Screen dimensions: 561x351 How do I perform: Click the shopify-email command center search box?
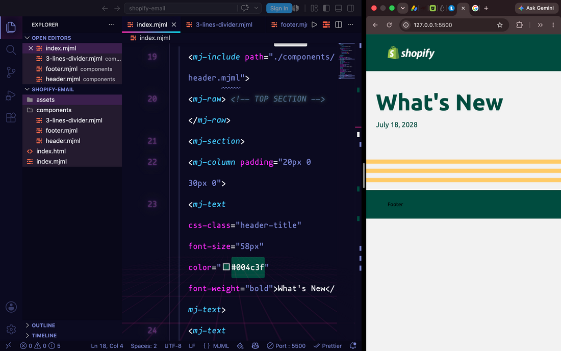pos(181,8)
